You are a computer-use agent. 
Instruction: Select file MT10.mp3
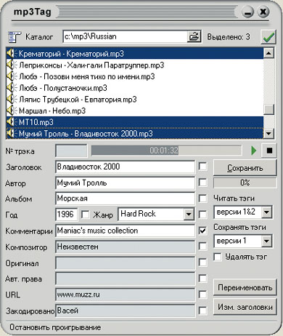click(135, 122)
